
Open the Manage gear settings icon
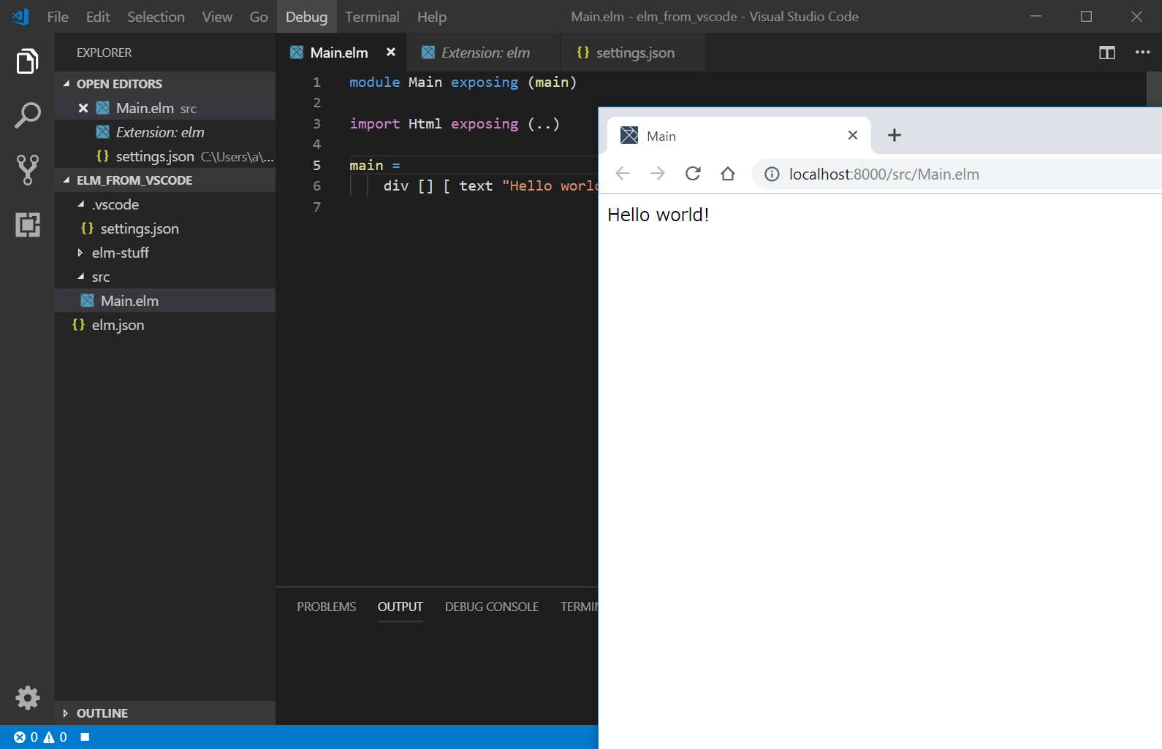[x=27, y=698]
